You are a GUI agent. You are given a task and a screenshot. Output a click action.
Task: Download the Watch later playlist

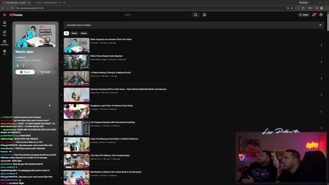click(x=18, y=65)
